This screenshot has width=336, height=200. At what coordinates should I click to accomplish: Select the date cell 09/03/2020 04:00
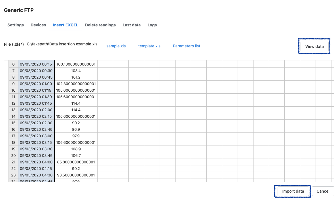[x=36, y=162]
